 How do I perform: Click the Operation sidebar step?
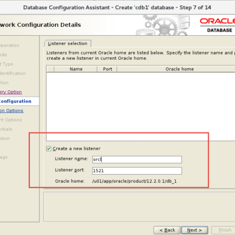tap(10, 45)
